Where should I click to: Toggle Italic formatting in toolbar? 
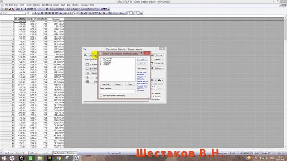(x=39, y=13)
